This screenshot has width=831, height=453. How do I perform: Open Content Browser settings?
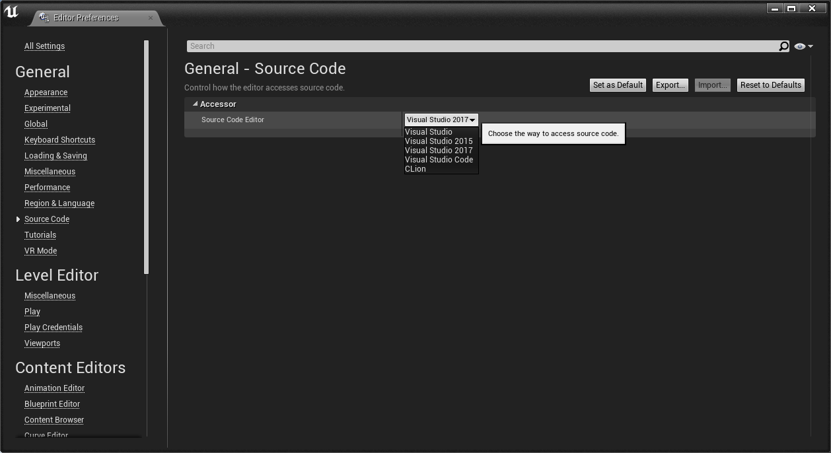click(54, 420)
